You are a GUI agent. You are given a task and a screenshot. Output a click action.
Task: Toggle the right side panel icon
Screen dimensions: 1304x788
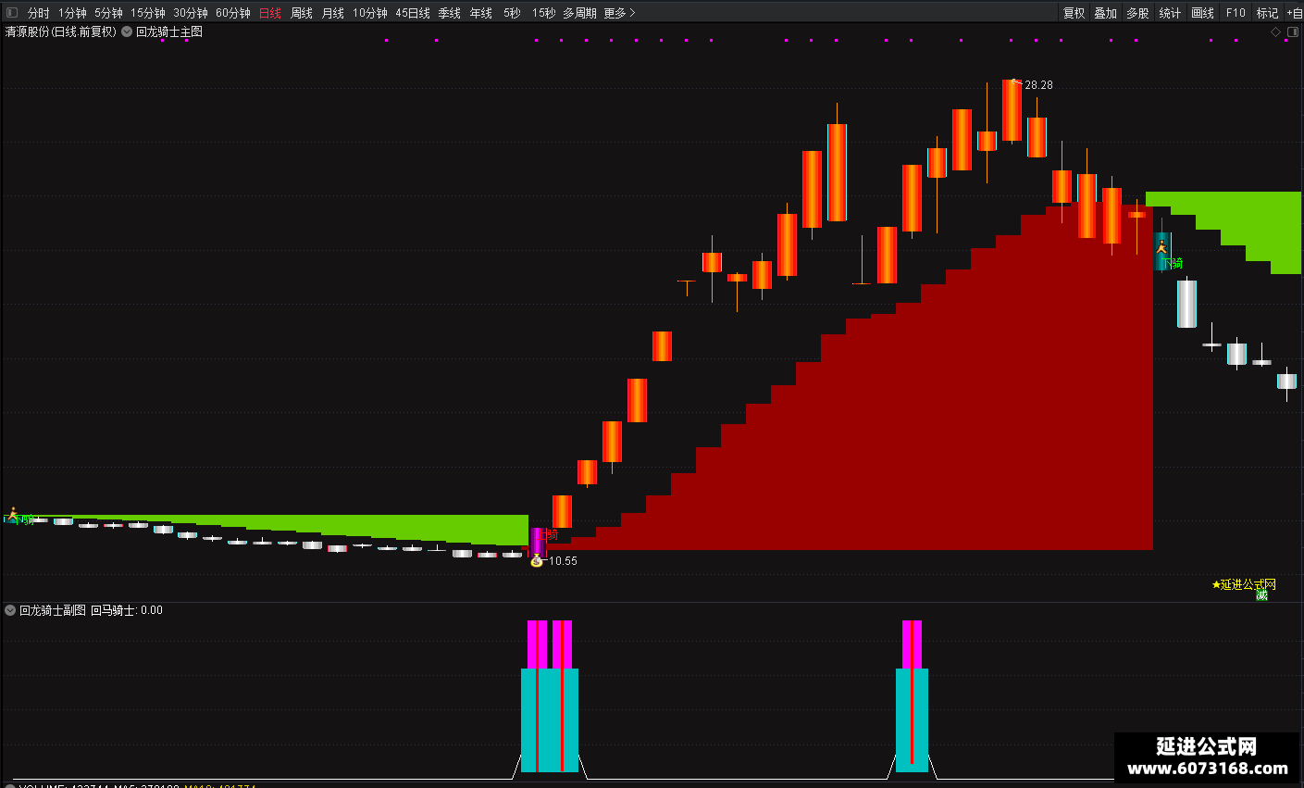click(x=1292, y=32)
